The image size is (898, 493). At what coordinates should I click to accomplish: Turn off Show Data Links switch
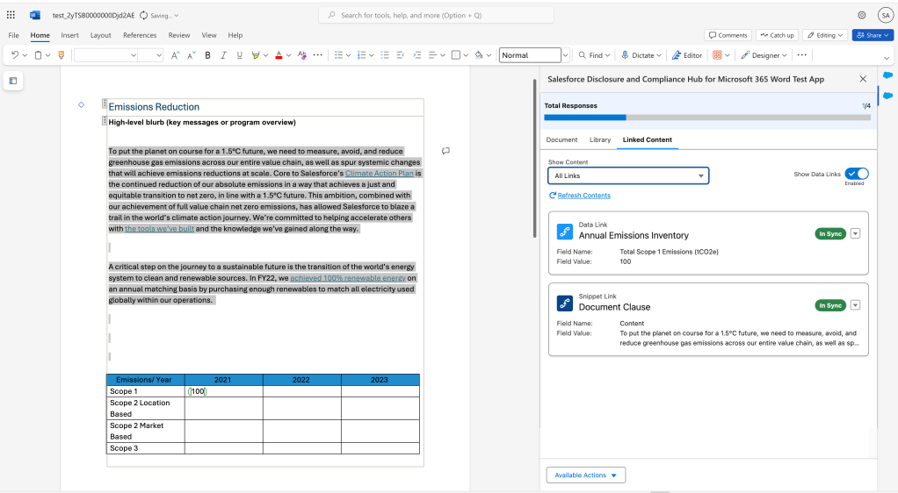857,174
